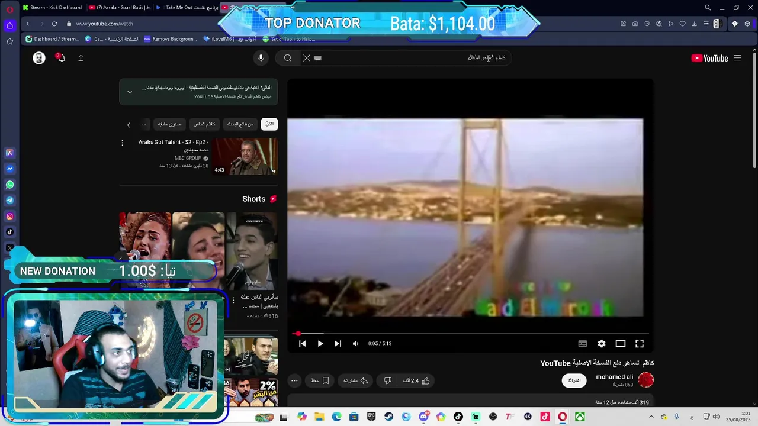758x426 pixels.
Task: Open Opera sidebar home button
Action: 9,25
